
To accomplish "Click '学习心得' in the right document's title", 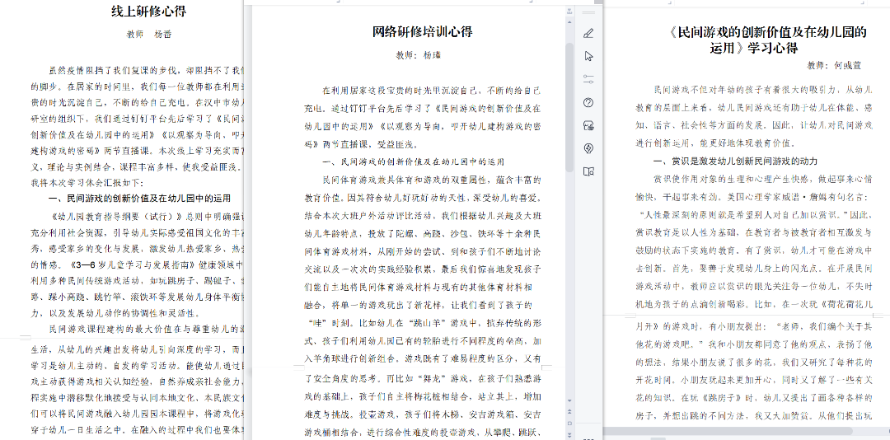I will click(772, 49).
